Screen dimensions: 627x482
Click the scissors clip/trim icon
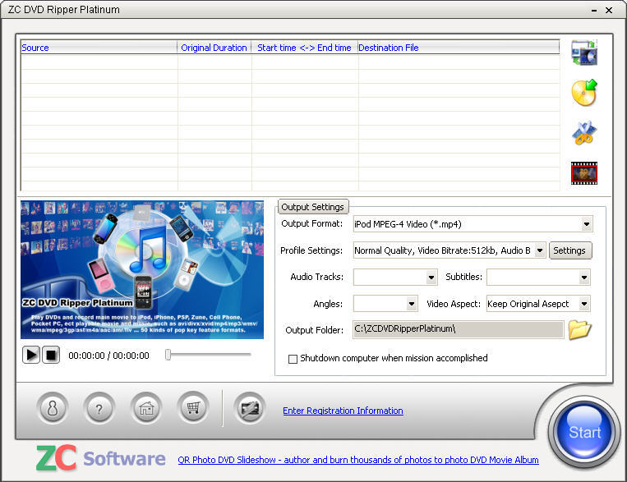pyautogui.click(x=584, y=133)
